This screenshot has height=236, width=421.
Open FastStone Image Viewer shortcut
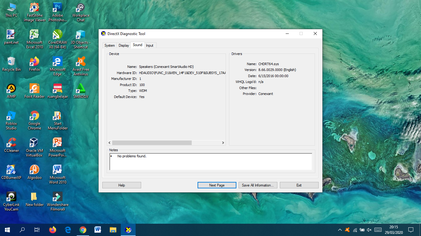pyautogui.click(x=35, y=12)
